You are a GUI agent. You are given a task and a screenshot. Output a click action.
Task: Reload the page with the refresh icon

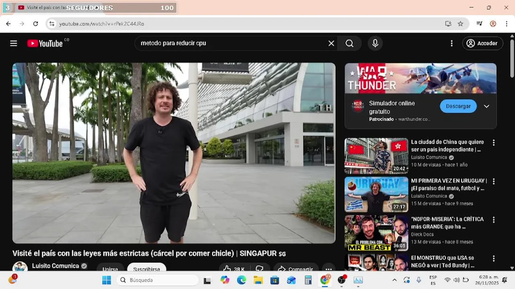(x=35, y=24)
